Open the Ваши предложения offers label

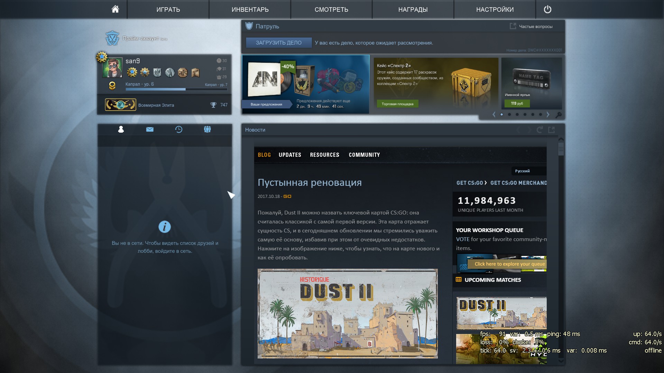point(266,104)
